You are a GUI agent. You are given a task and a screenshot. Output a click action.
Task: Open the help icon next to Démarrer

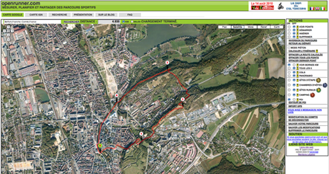(298, 30)
